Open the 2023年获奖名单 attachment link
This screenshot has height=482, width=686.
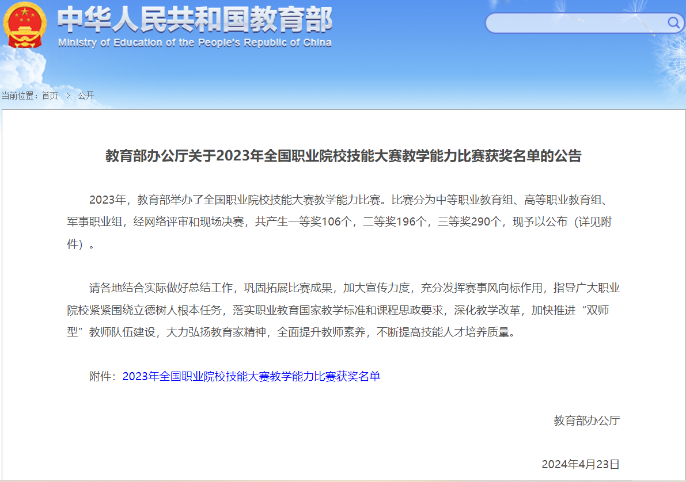click(x=251, y=376)
